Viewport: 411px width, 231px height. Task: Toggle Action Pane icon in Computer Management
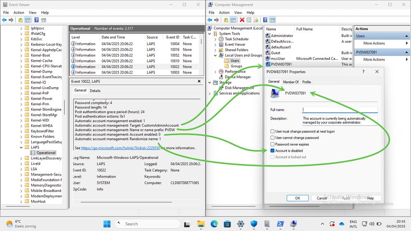[272, 20]
